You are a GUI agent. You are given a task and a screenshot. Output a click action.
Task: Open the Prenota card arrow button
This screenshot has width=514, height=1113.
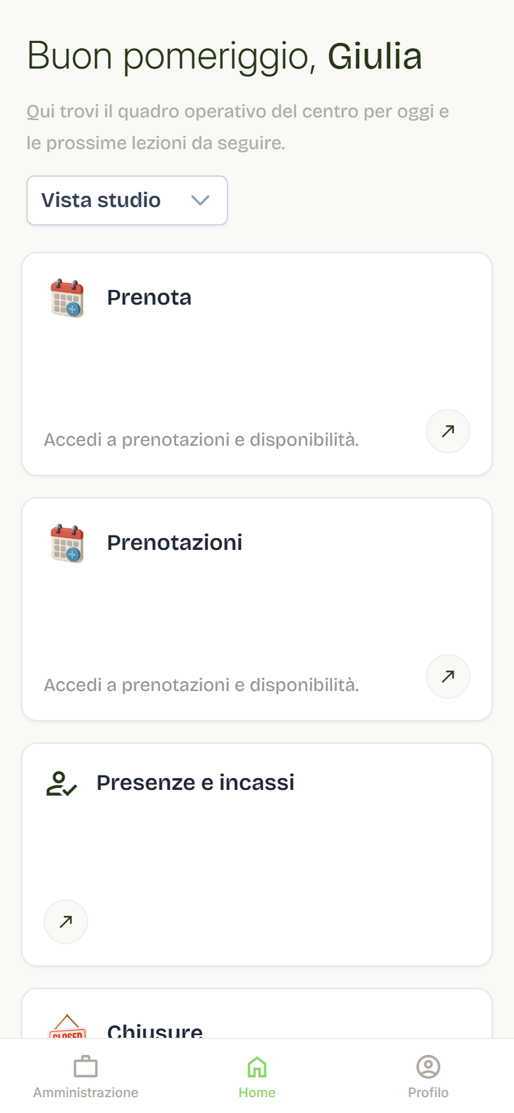pos(448,431)
